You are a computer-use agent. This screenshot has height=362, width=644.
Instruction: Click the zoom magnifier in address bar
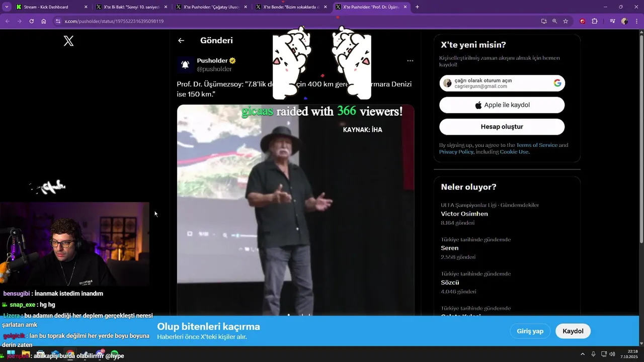pos(554,21)
